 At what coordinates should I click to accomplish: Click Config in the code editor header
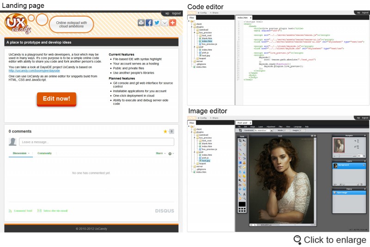202,13
